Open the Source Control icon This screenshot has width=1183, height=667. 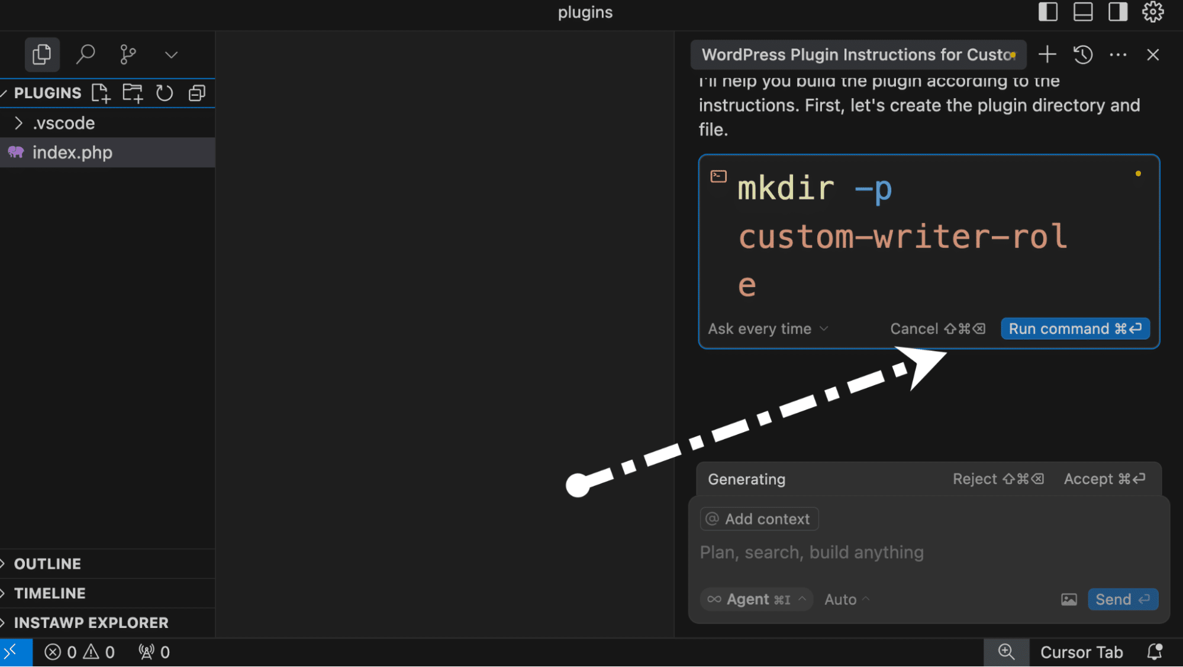[128, 54]
